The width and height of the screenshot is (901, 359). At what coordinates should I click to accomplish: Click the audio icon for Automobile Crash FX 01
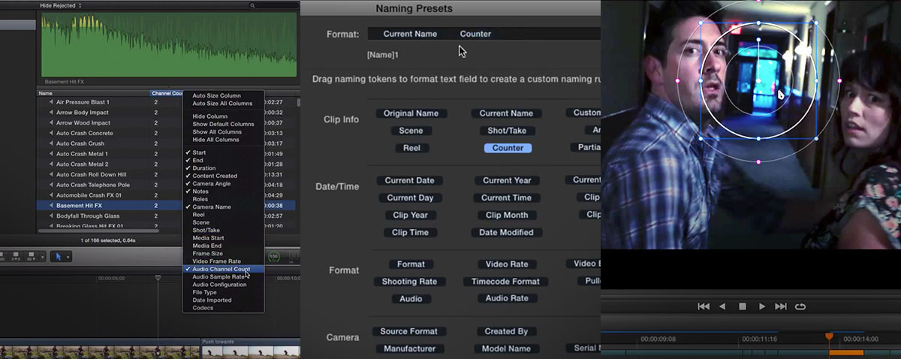(51, 195)
